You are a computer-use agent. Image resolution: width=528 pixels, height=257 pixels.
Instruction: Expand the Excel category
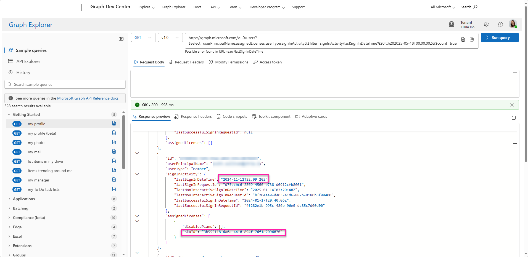pyautogui.click(x=9, y=236)
